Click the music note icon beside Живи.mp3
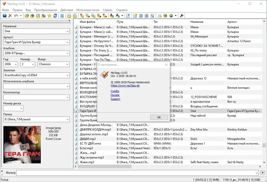This screenshot has width=267, height=182. point(77,162)
